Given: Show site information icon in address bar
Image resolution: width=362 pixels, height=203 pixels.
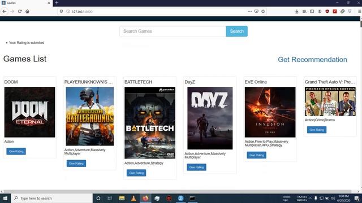Looking at the screenshot, I should (x=68, y=11).
